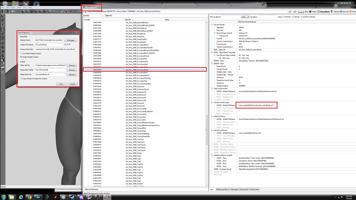Click the pin icon in left sidebar
This screenshot has height=200, width=356.
(x=3, y=20)
